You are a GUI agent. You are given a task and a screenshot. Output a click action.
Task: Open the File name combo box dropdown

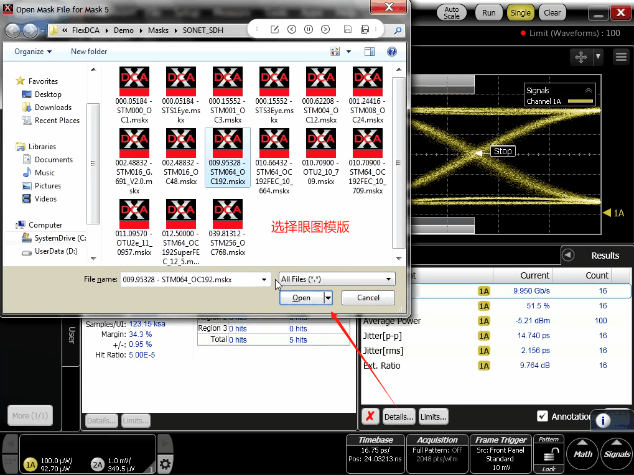[x=265, y=280]
